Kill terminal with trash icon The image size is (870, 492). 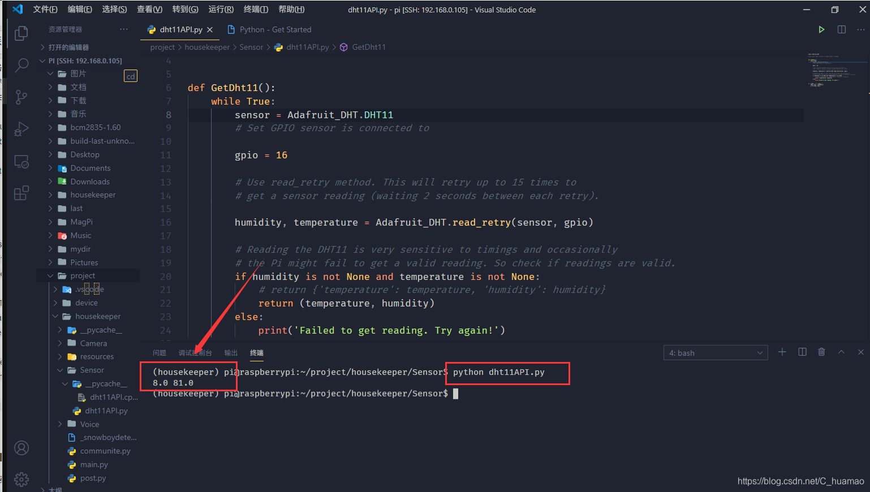821,352
